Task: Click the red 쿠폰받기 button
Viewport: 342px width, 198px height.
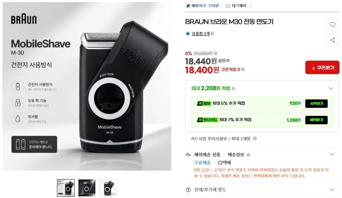Action: pos(322,67)
